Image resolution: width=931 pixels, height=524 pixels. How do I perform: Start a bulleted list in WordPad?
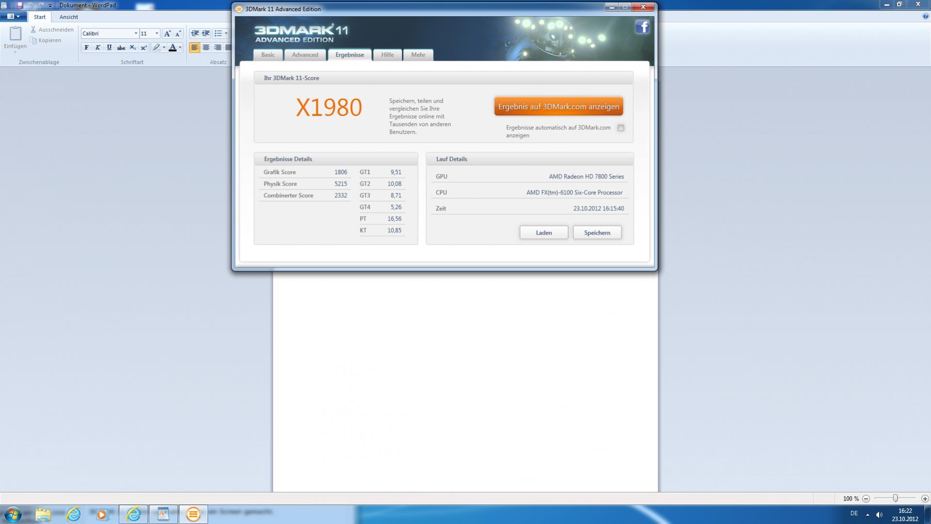218,34
